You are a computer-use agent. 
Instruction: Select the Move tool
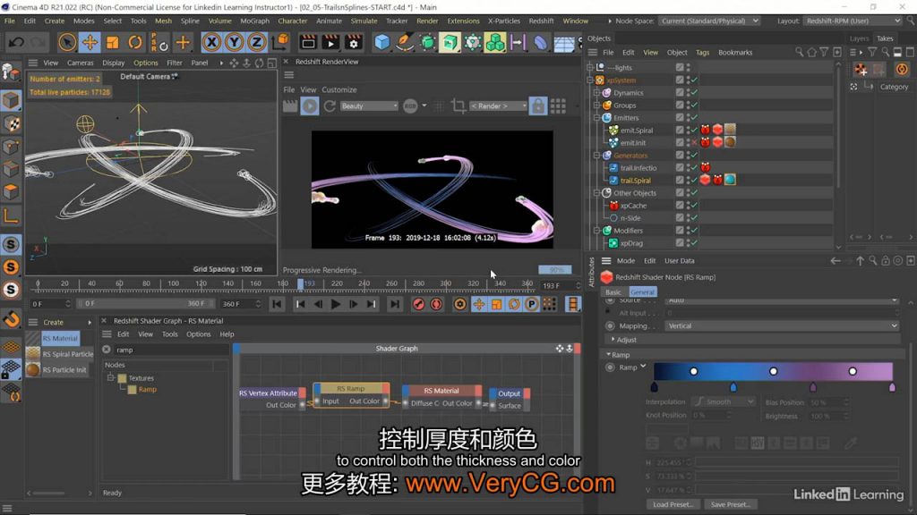coord(90,42)
